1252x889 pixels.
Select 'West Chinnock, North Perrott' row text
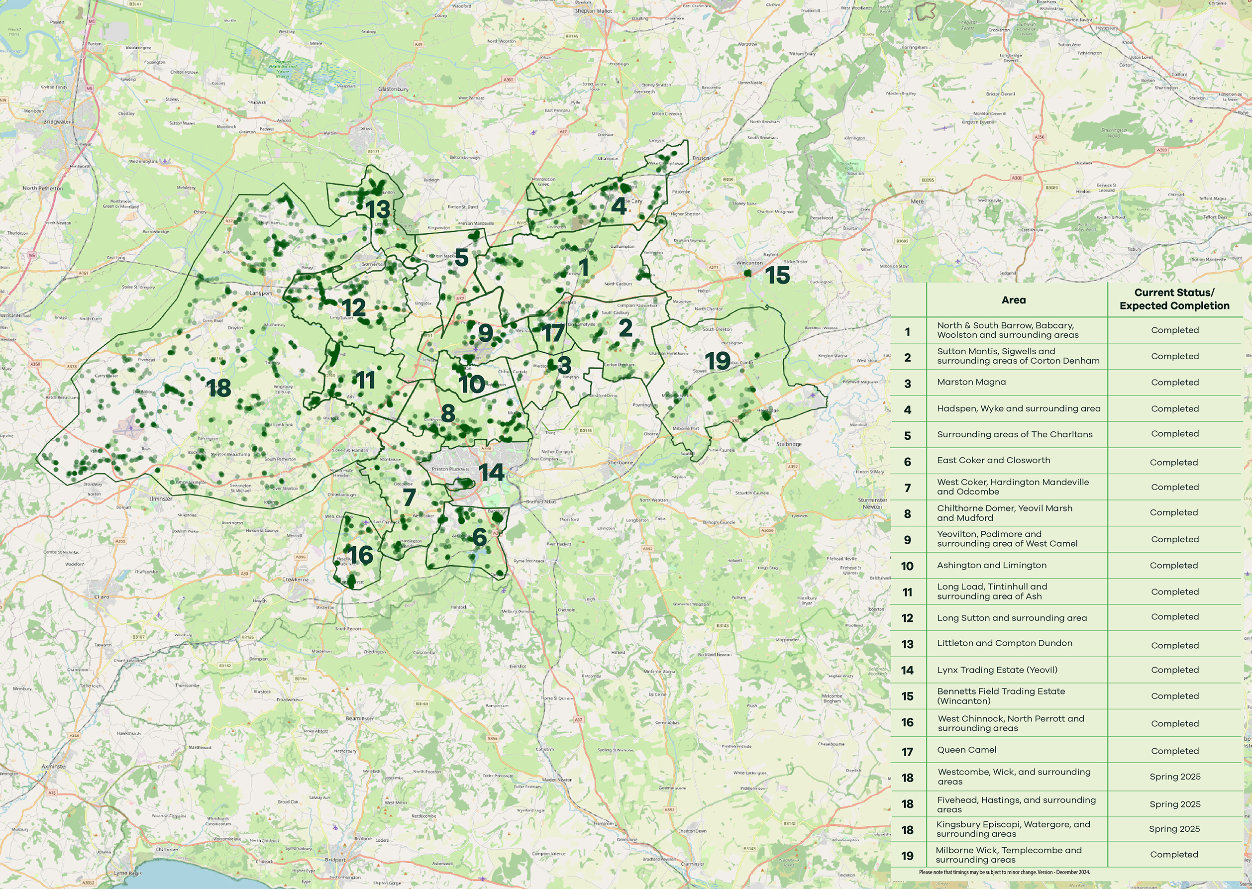tap(1011, 723)
